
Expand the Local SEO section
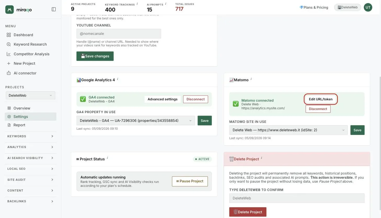point(30,169)
